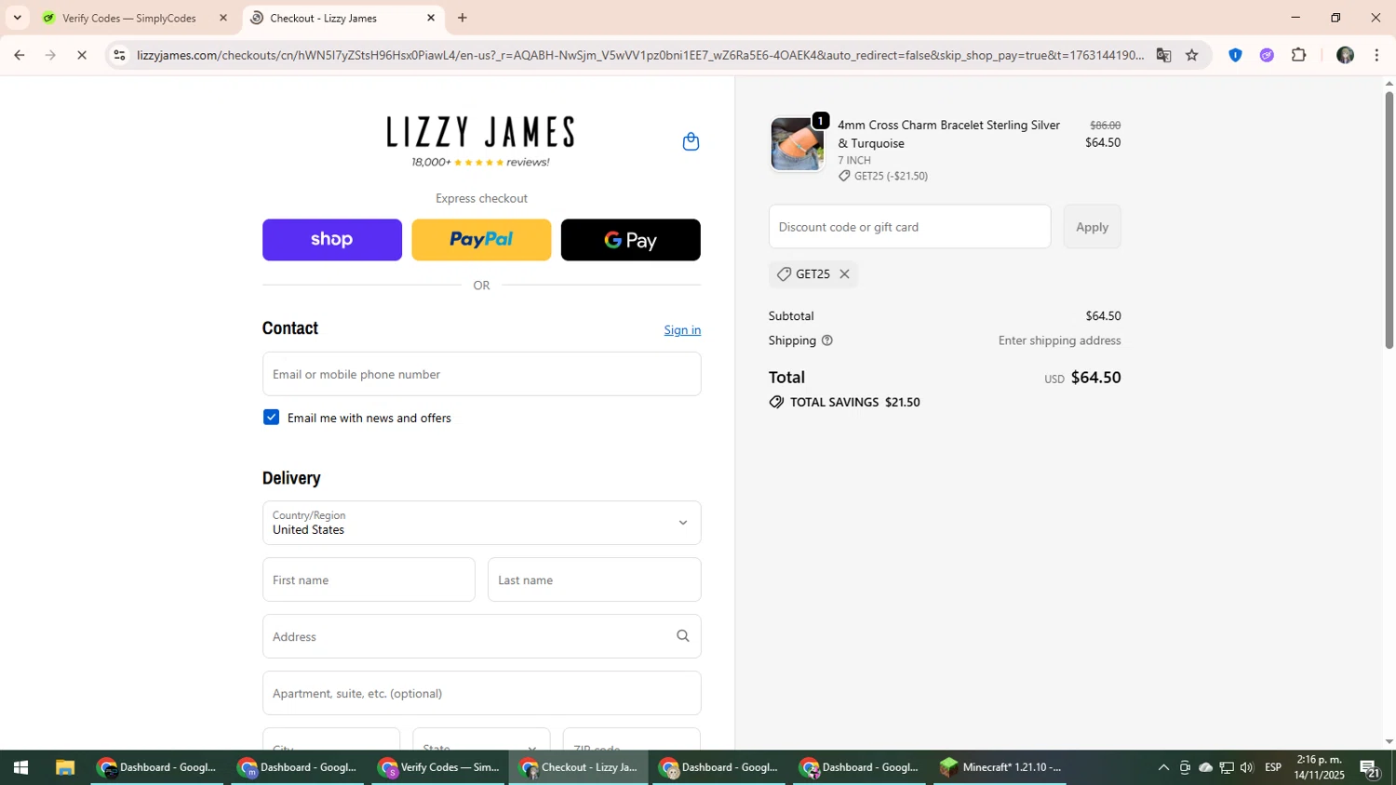Click the Sign in link
Image resolution: width=1396 pixels, height=785 pixels.
point(682,330)
